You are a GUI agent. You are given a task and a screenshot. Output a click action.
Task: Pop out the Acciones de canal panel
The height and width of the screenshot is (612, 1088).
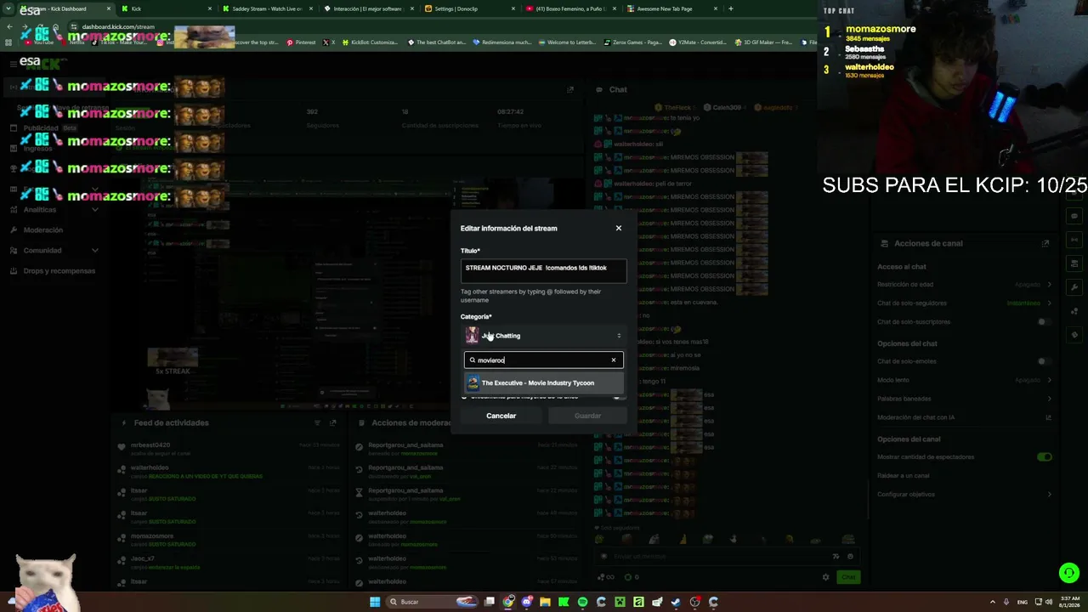[1045, 243]
